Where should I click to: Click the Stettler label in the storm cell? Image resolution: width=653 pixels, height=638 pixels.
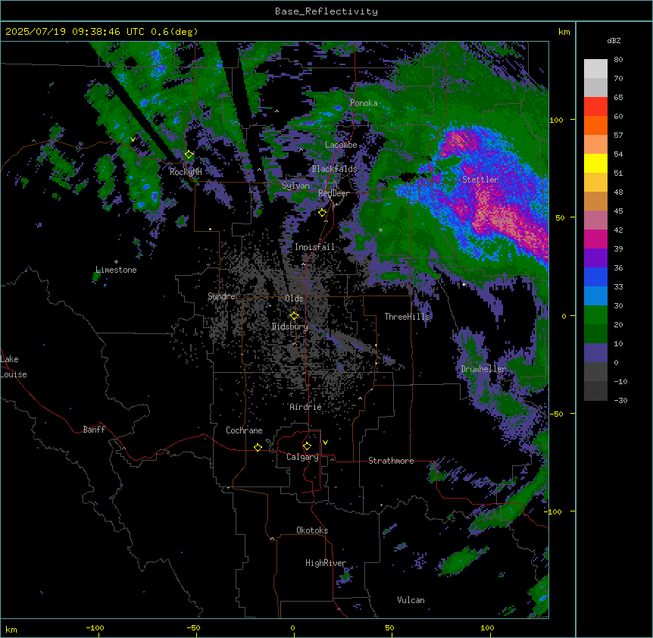pyautogui.click(x=480, y=180)
